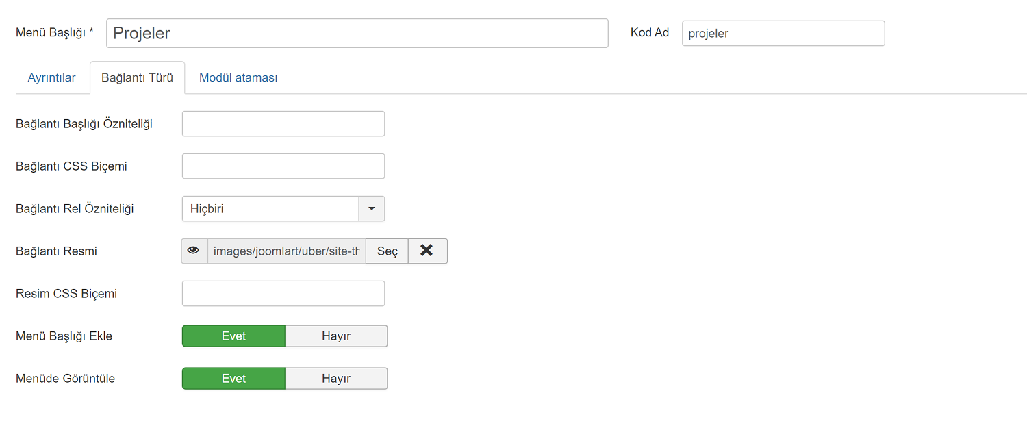Click the Resim CSS Biçemi input
The height and width of the screenshot is (426, 1027).
(x=283, y=294)
